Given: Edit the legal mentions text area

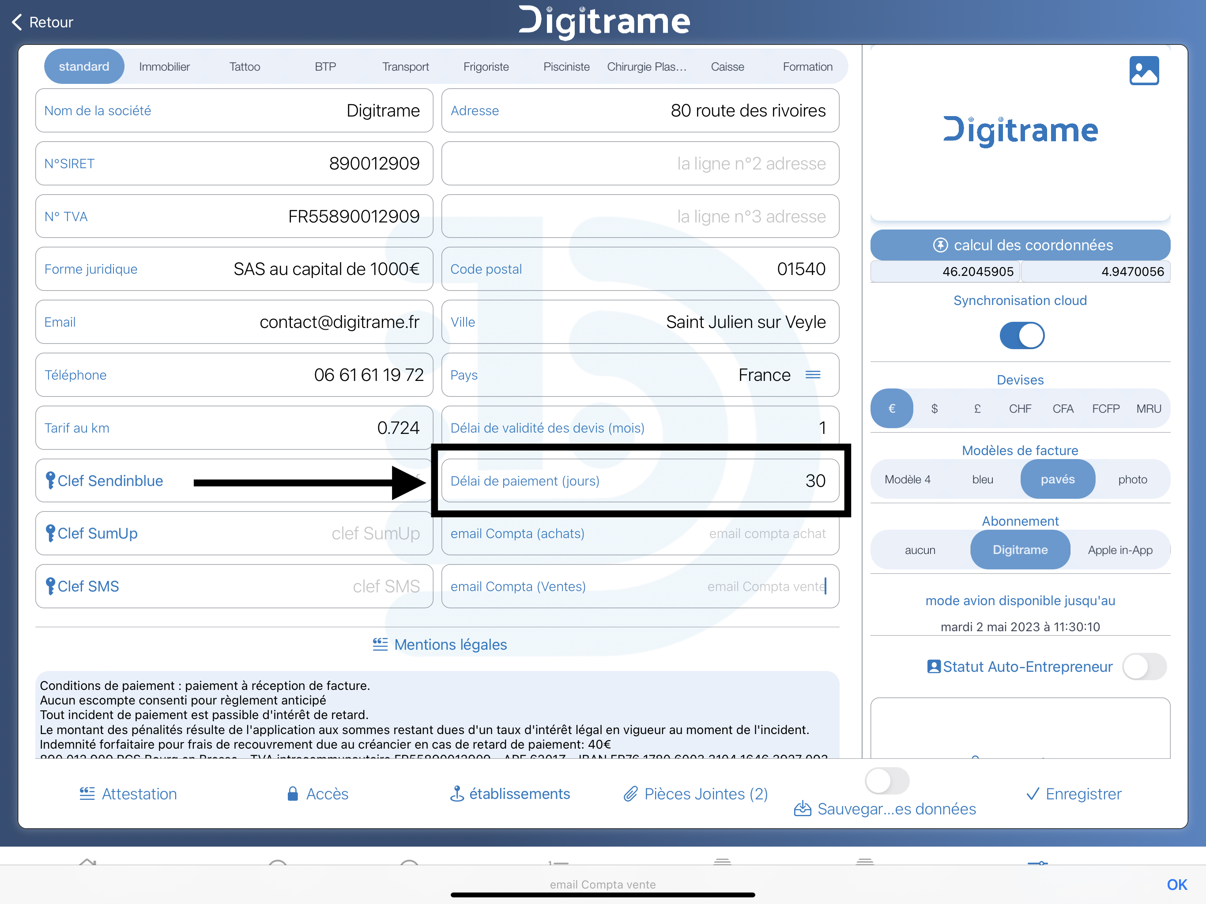Looking at the screenshot, I should [x=437, y=716].
